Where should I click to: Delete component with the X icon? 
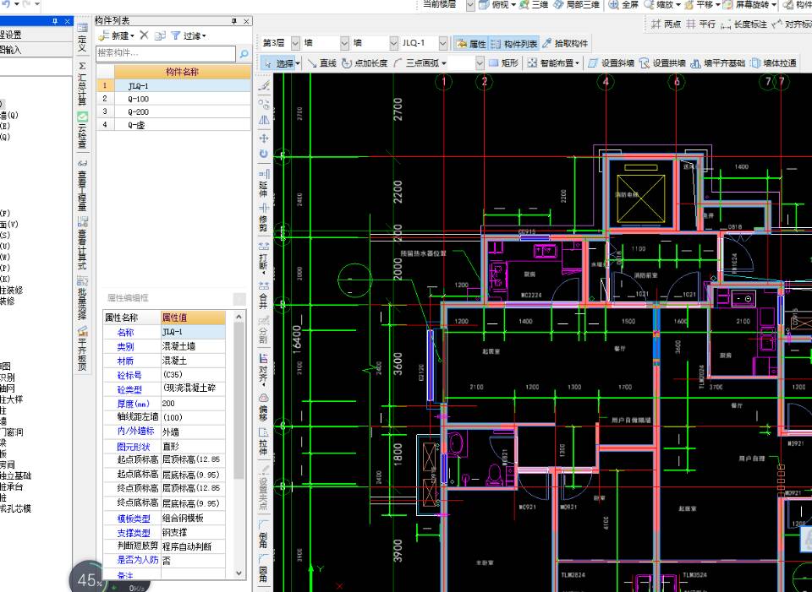[144, 35]
